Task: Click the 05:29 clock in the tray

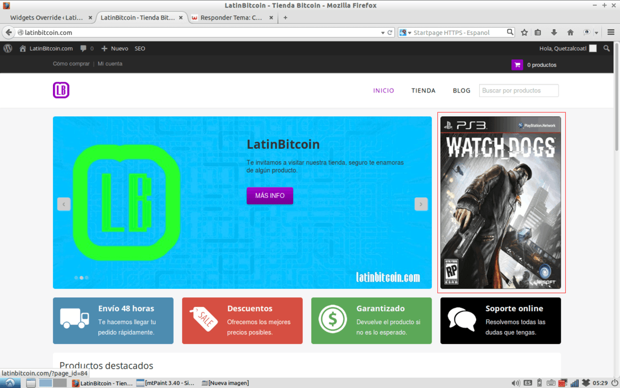Action: point(600,383)
